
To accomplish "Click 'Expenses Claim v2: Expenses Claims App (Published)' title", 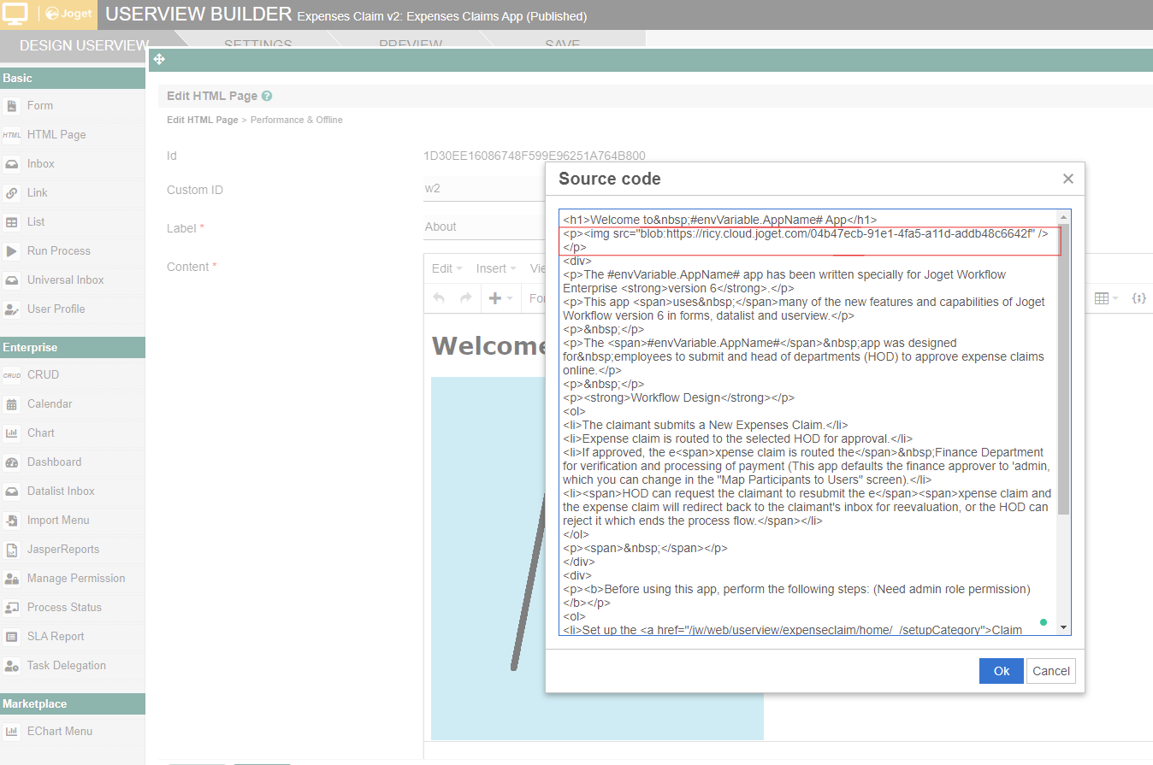I will point(442,16).
